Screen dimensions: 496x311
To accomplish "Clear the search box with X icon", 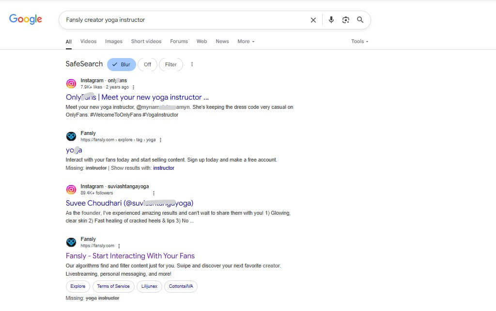I will coord(313,20).
